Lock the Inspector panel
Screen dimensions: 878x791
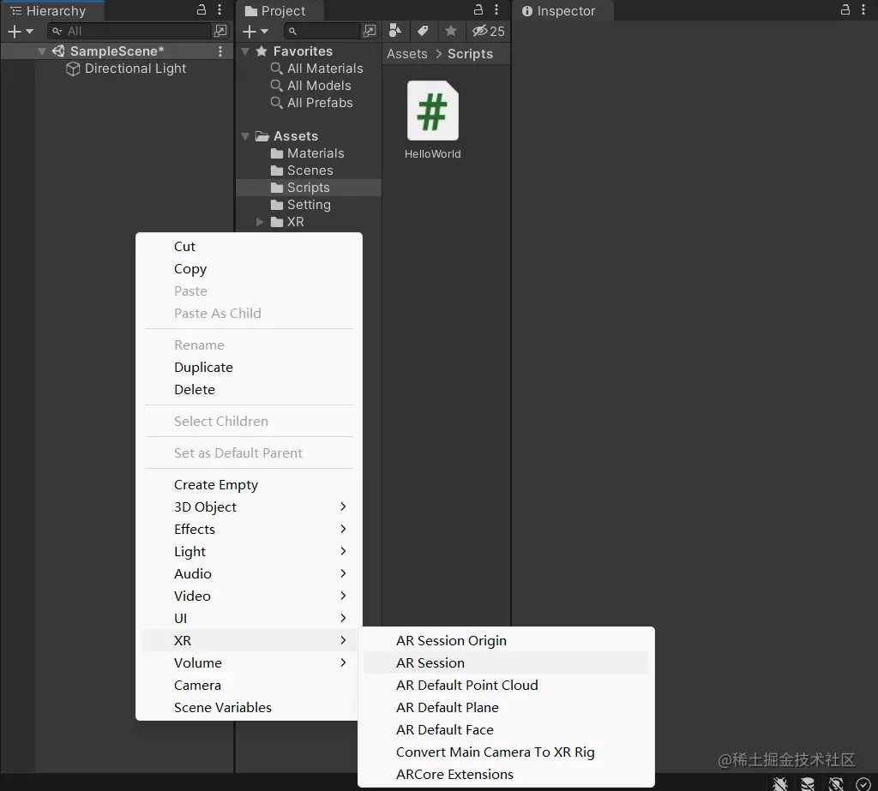pos(845,9)
